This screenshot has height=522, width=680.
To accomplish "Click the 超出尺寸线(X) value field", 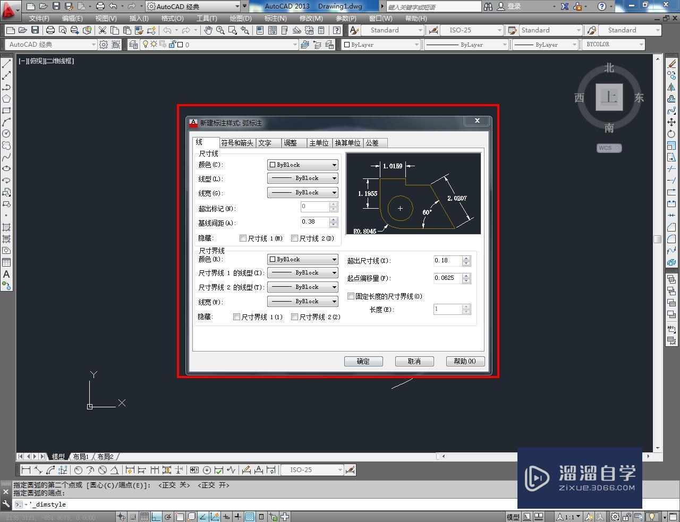I will point(448,261).
